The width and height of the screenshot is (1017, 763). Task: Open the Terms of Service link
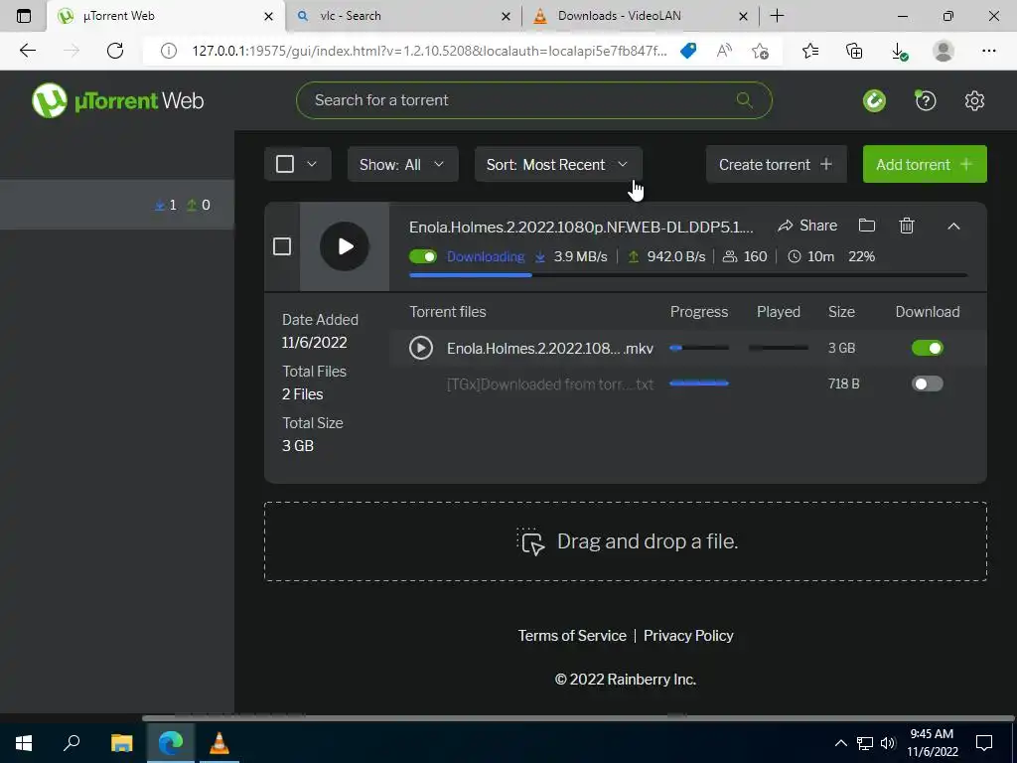tap(572, 635)
